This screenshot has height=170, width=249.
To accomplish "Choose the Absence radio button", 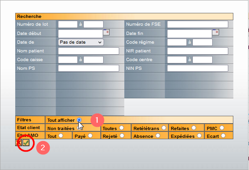I will click(158, 136).
